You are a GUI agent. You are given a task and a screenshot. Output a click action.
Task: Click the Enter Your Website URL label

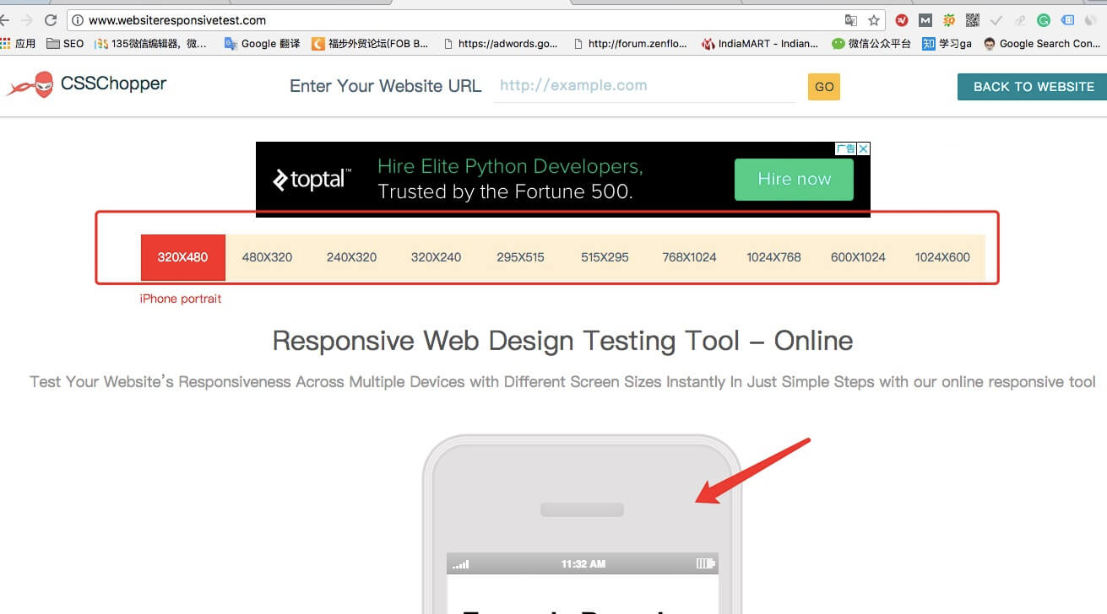coord(385,86)
